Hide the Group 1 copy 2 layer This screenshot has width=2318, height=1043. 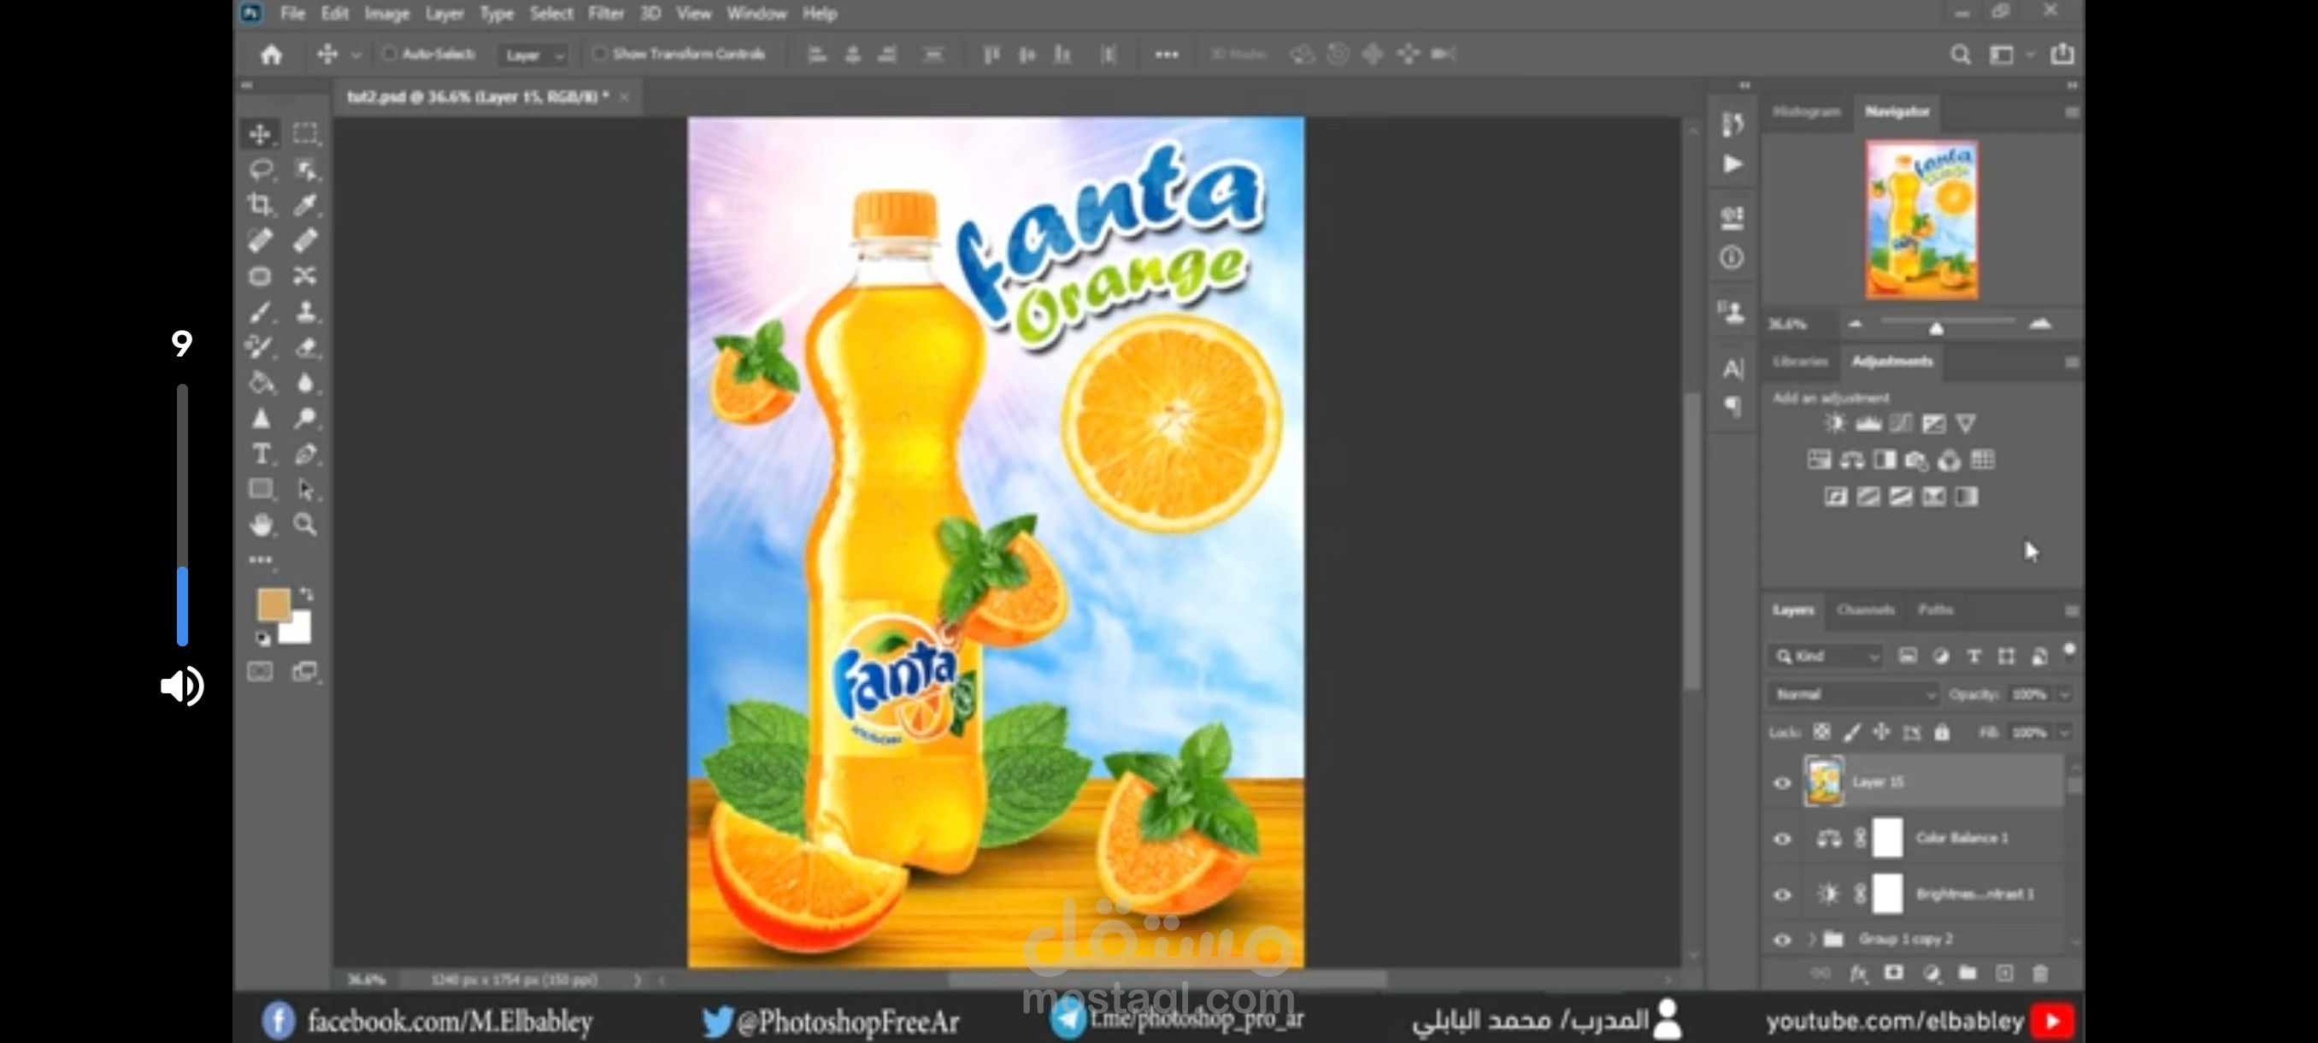(x=1782, y=940)
